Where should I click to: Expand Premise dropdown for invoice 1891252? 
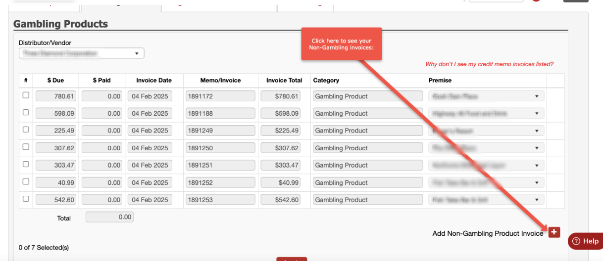point(486,183)
